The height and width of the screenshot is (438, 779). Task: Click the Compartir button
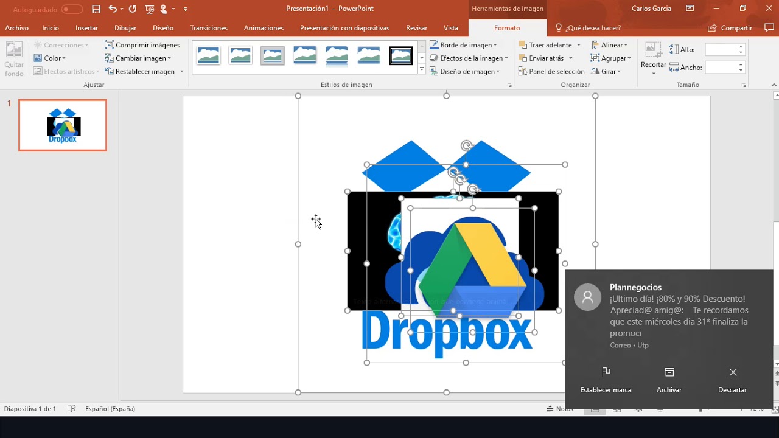coord(730,28)
